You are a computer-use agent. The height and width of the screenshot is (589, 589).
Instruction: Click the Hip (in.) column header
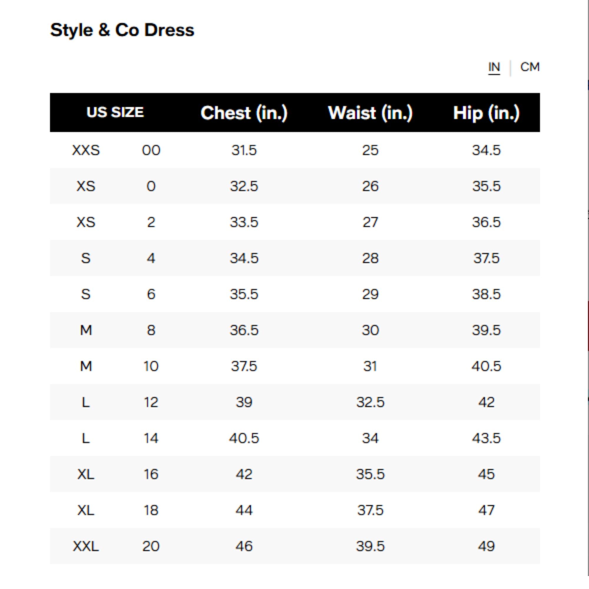click(x=486, y=113)
